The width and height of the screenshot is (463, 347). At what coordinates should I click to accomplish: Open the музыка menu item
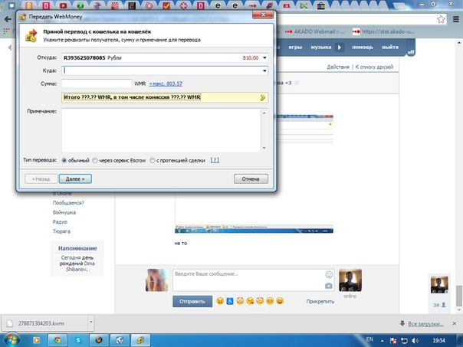point(320,47)
